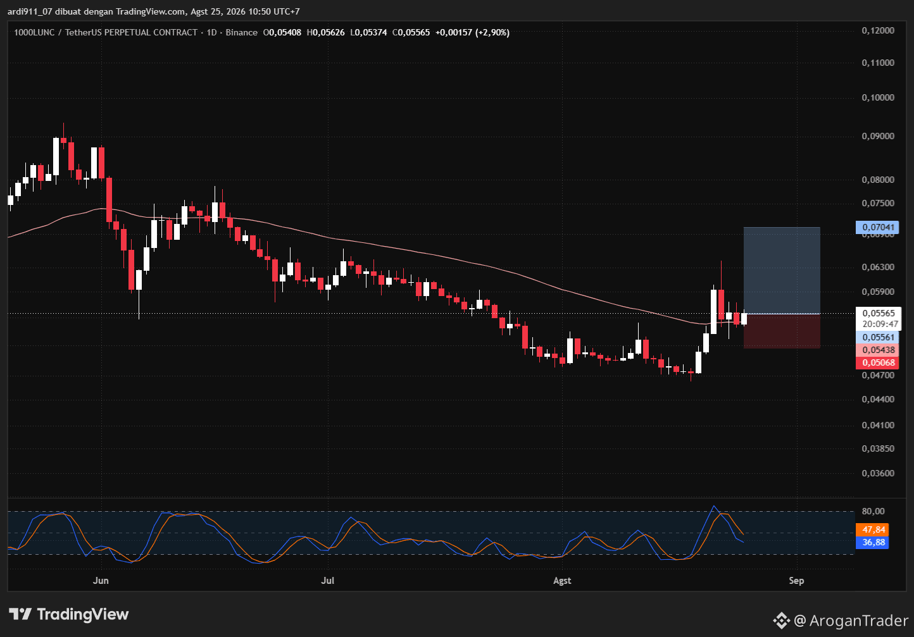
Task: Select the open value O0,05408
Action: [282, 32]
